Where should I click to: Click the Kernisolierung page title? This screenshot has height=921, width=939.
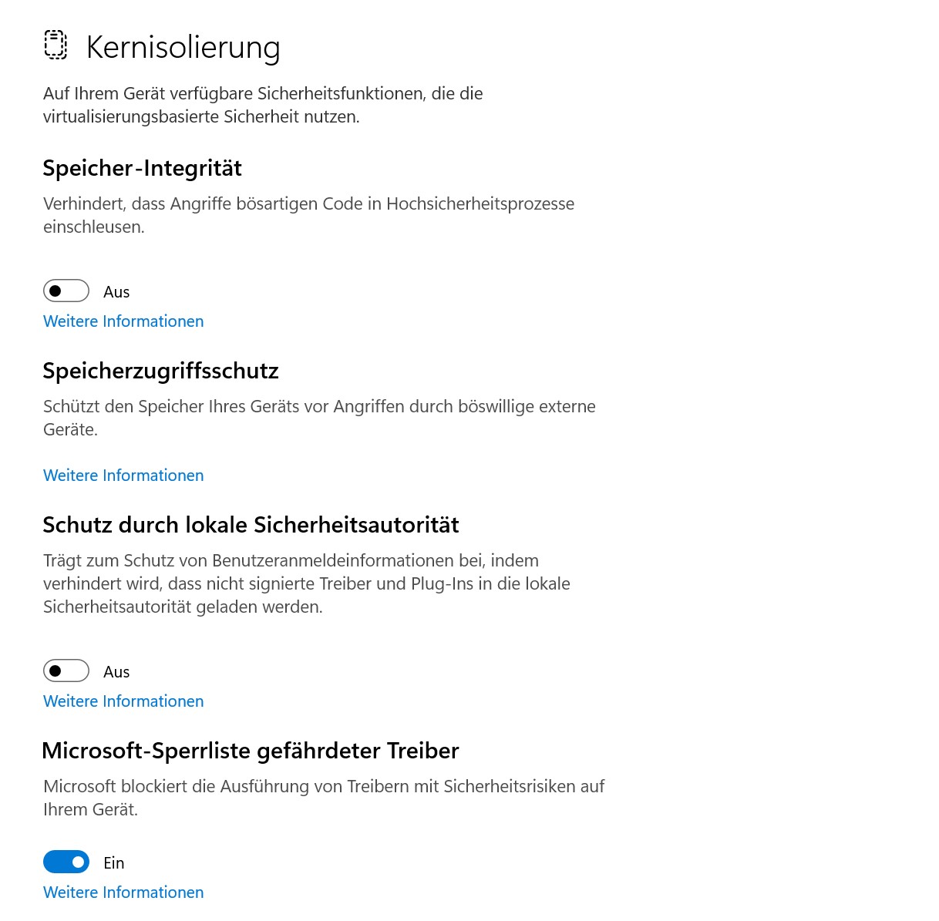[183, 47]
